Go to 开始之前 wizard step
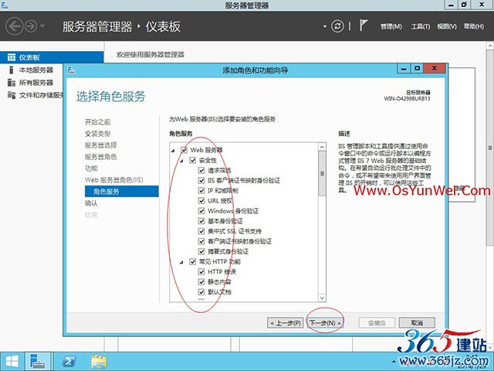This screenshot has height=371, width=494. click(98, 122)
